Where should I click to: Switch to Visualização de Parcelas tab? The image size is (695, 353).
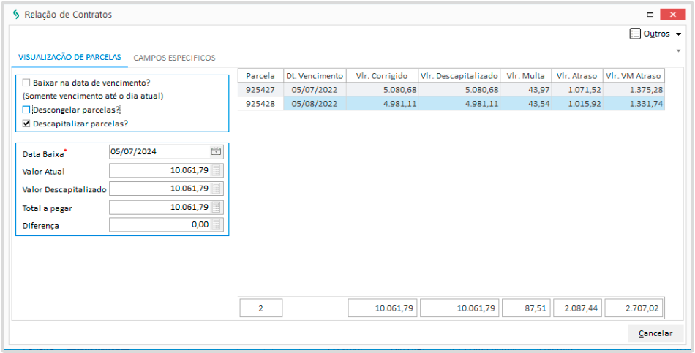coord(69,58)
